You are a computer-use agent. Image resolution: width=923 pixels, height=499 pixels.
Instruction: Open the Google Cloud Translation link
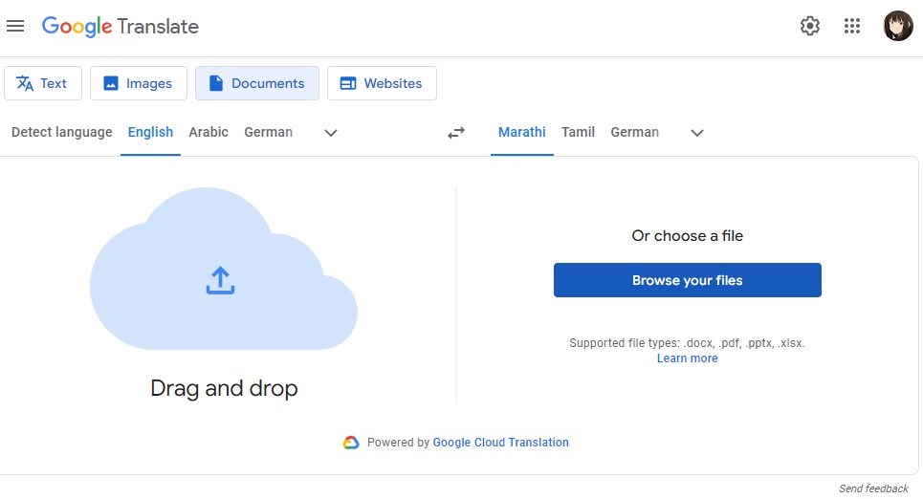[501, 443]
